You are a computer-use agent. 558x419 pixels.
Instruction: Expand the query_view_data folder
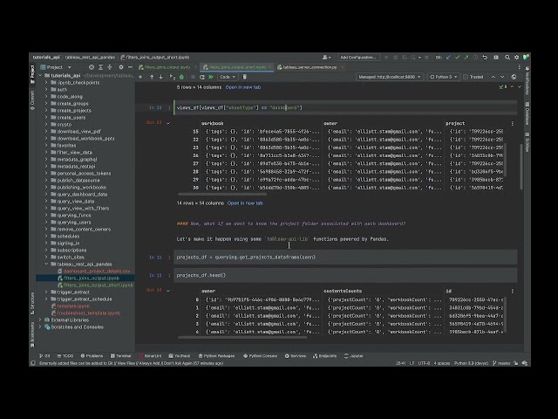[46, 202]
